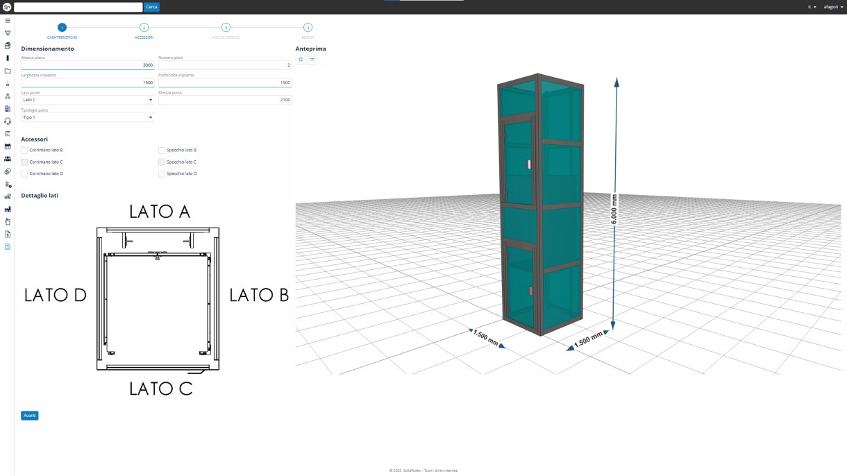
Task: Click the 'Accessori' section heading
Action: tap(34, 139)
